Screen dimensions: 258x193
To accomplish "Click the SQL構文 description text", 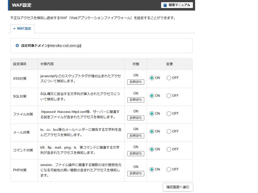I will click(80, 96).
